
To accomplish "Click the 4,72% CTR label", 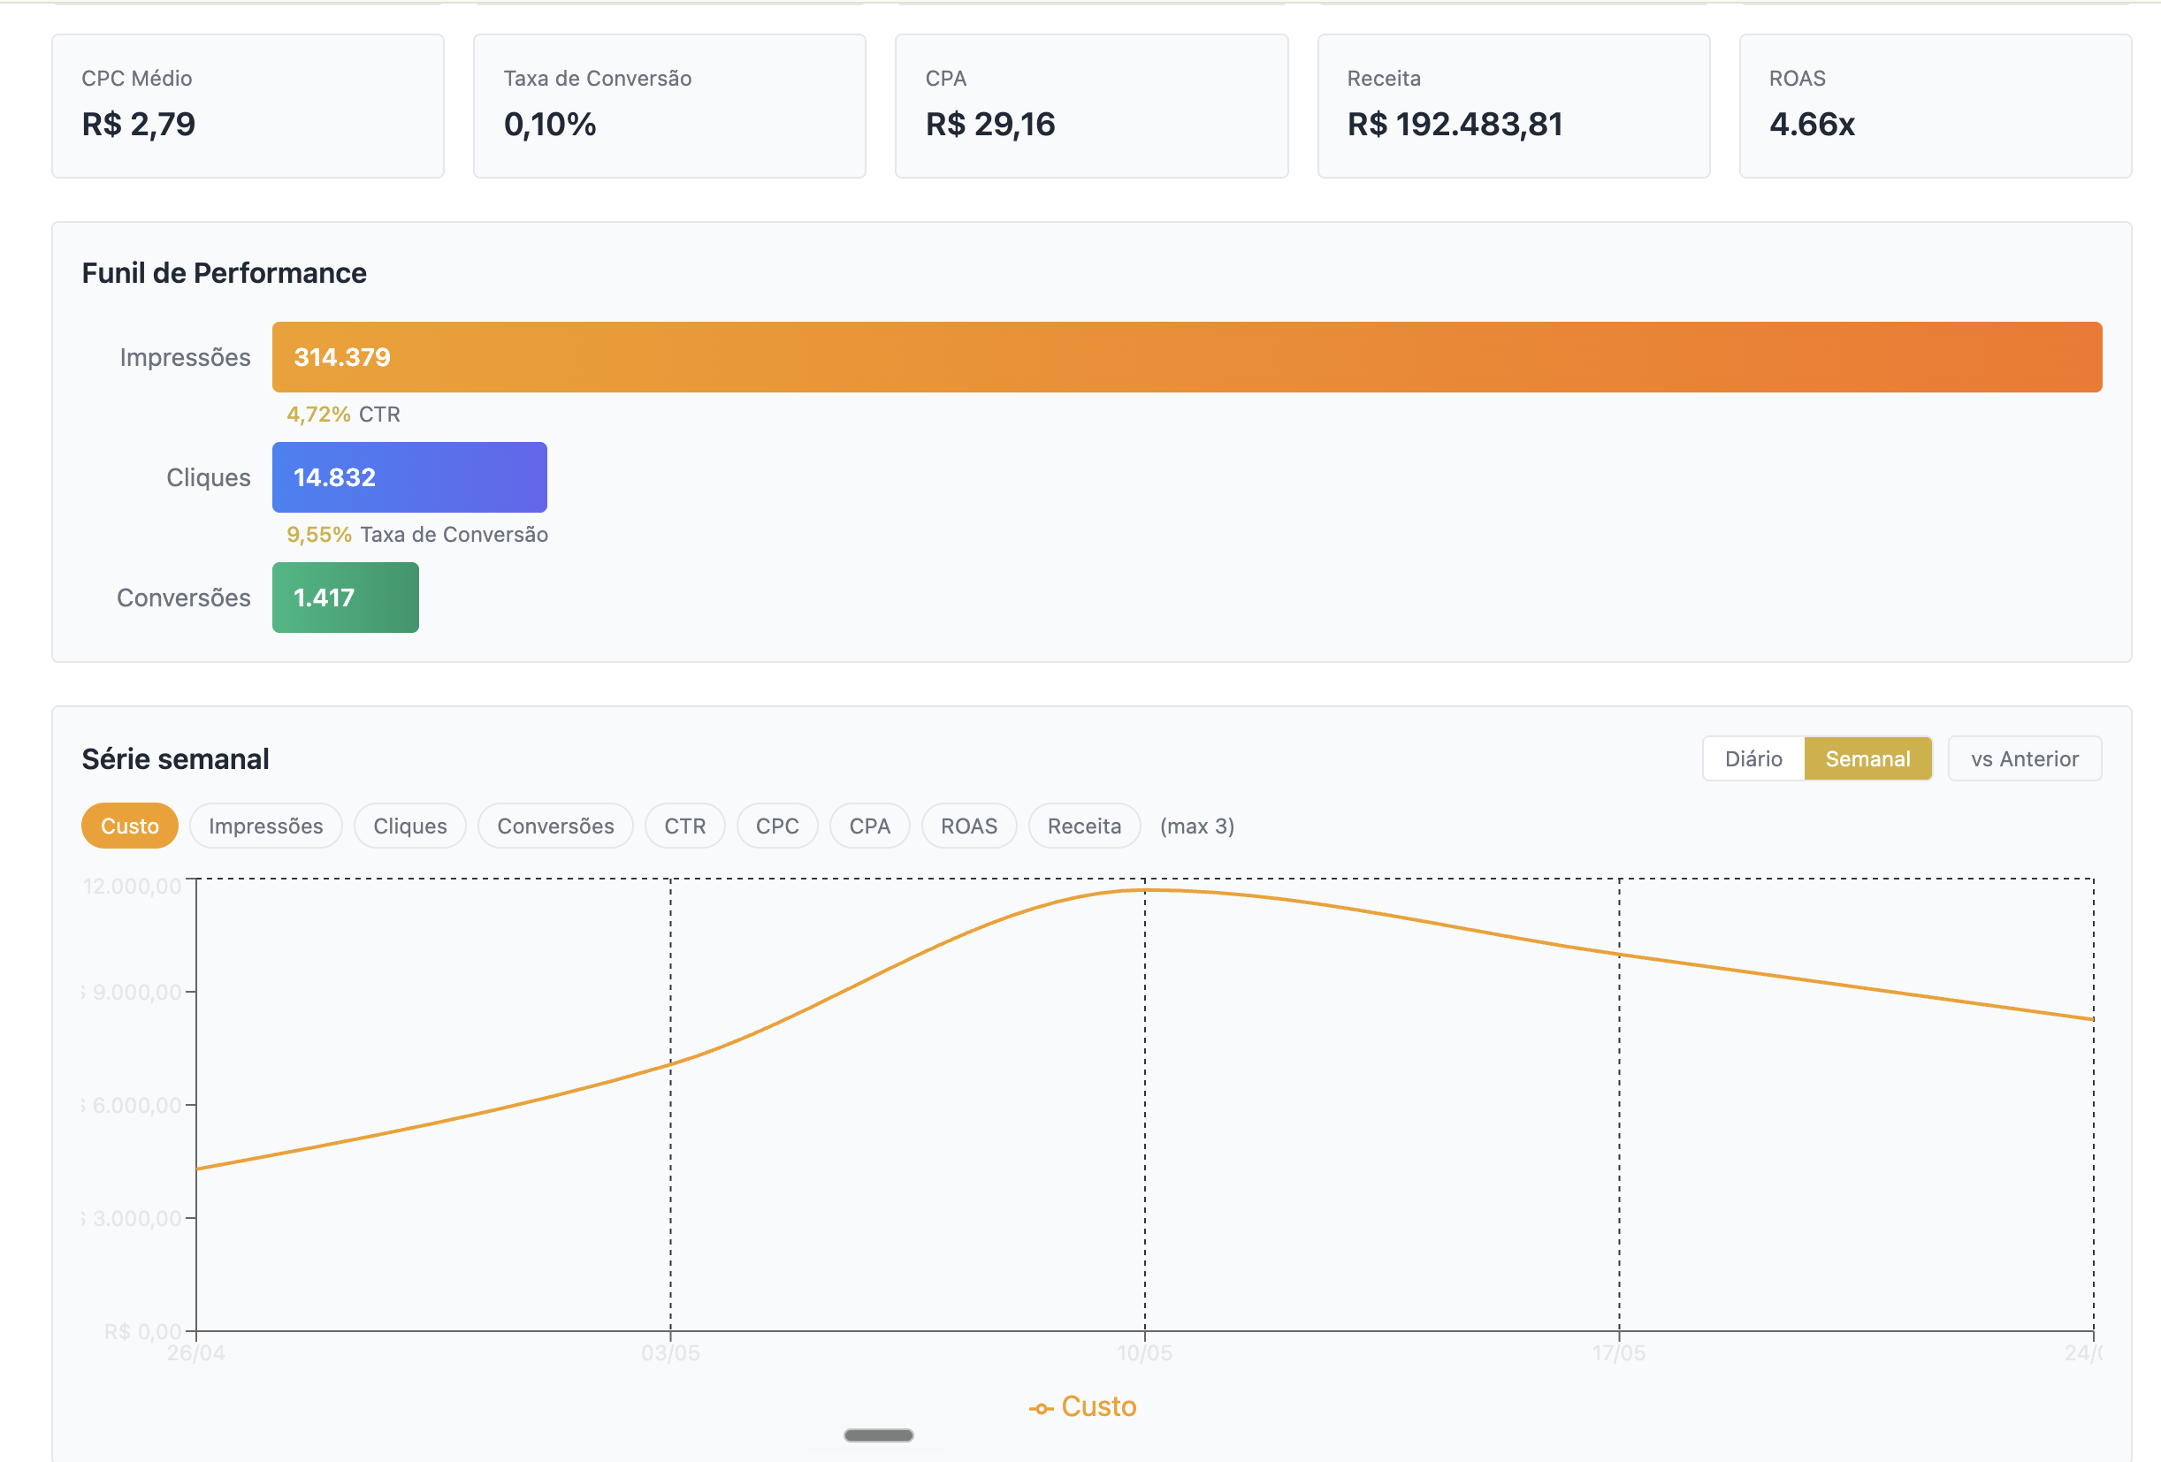I will coord(343,415).
